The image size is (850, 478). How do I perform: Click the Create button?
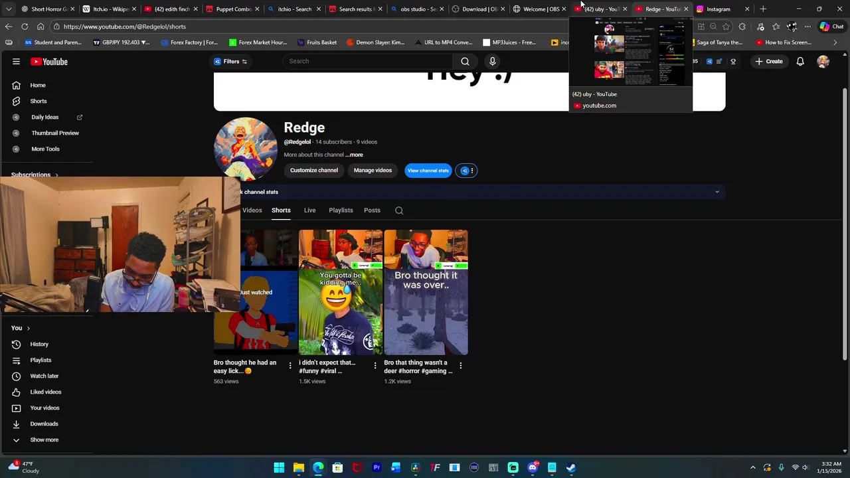tap(768, 61)
